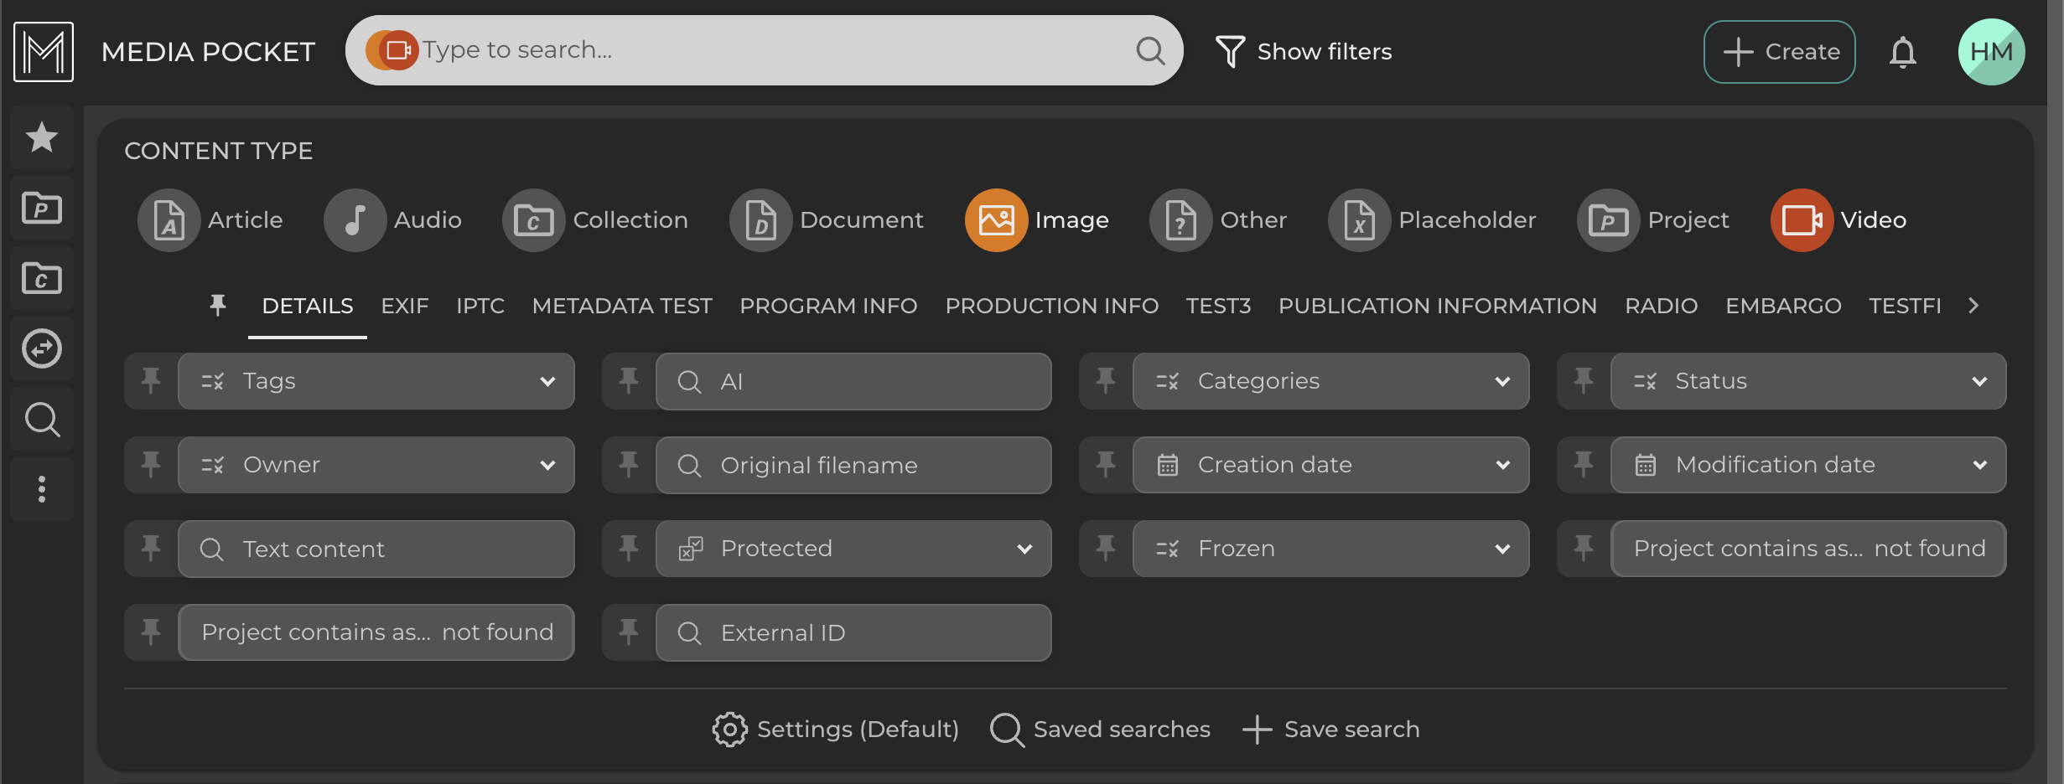Click the Create button

pyautogui.click(x=1779, y=52)
